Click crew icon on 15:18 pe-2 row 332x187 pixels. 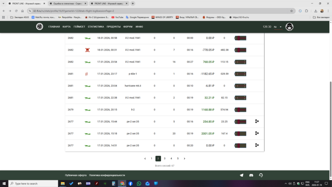(x=257, y=133)
